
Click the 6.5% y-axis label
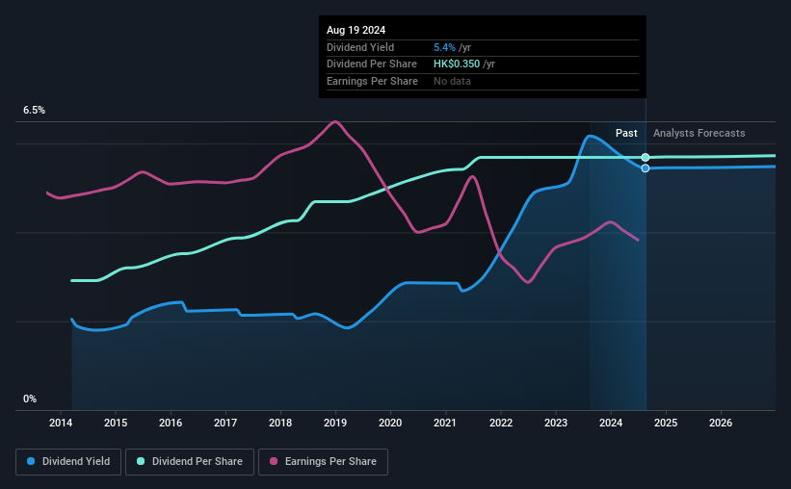34,110
